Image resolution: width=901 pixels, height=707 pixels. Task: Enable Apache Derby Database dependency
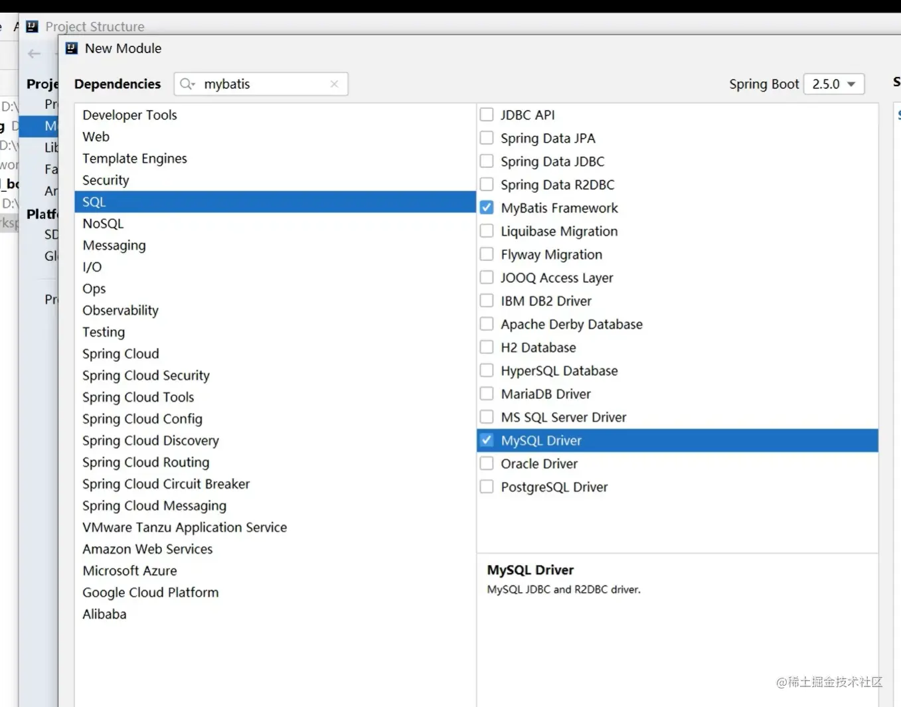(x=487, y=324)
